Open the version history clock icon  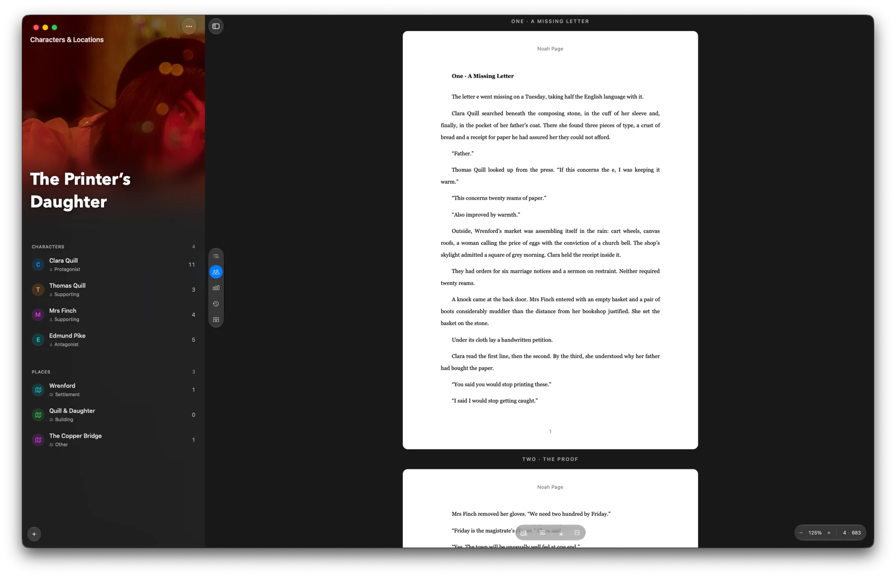click(216, 304)
